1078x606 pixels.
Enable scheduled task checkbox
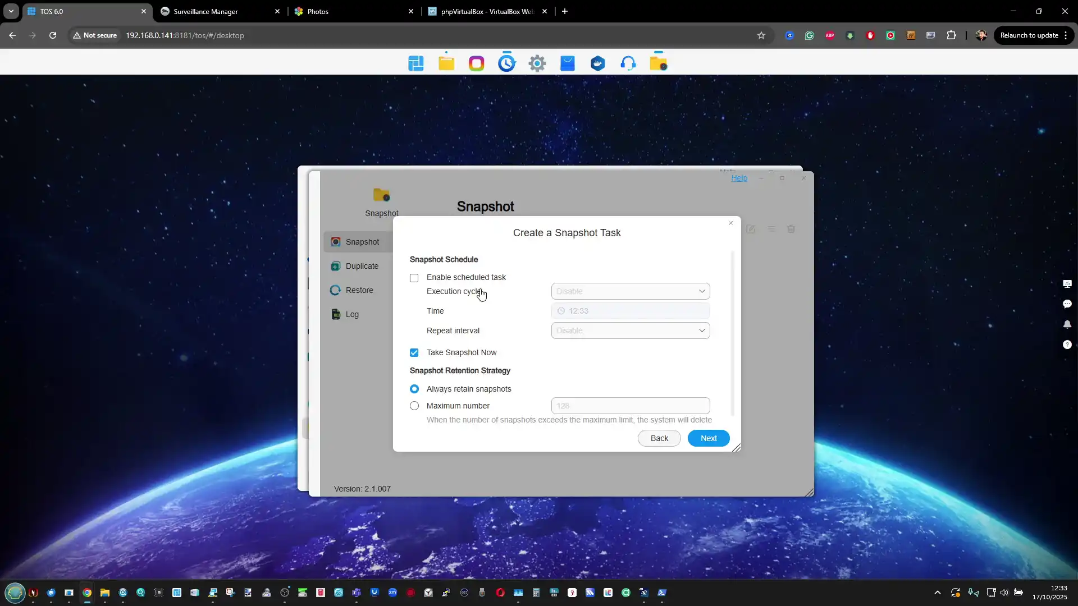pos(414,278)
